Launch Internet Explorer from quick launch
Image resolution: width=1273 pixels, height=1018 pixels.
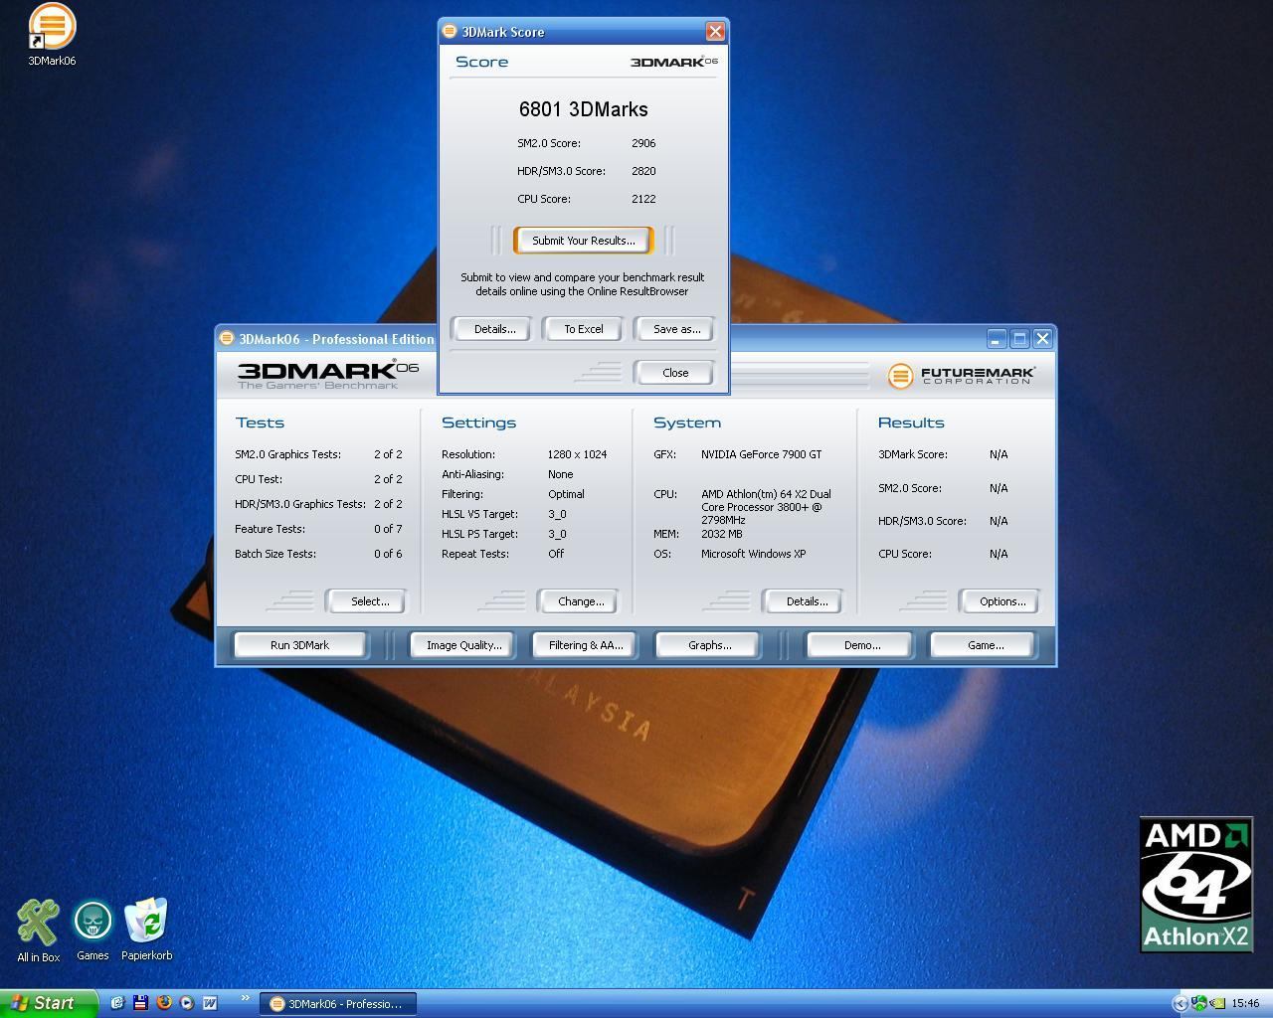117,1003
